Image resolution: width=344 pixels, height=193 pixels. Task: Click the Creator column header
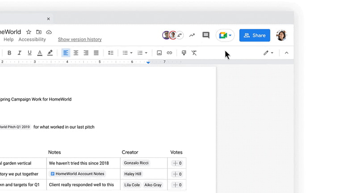coord(130,152)
